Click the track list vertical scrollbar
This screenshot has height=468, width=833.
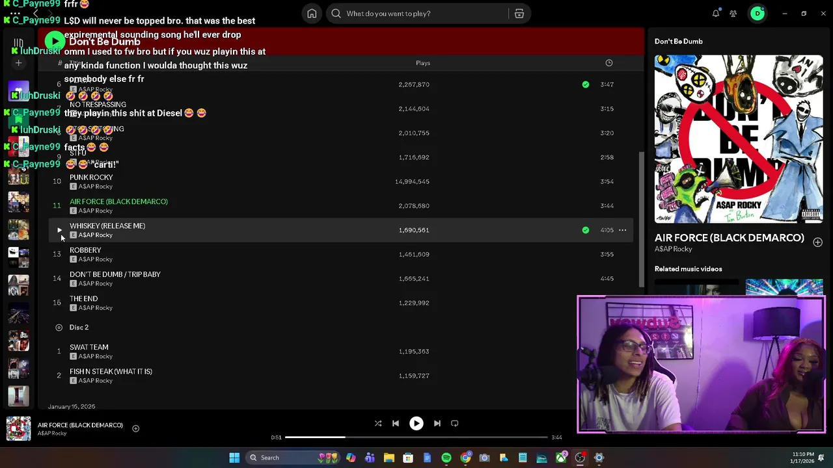click(x=642, y=220)
